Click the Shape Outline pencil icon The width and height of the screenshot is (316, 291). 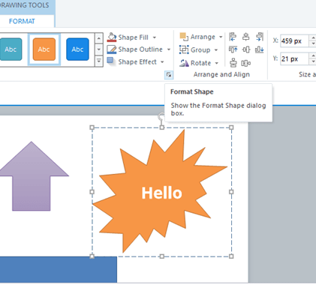pyautogui.click(x=112, y=49)
